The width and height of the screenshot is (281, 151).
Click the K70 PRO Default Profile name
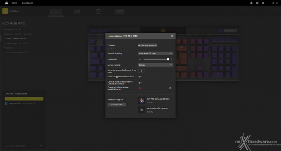tap(158, 99)
